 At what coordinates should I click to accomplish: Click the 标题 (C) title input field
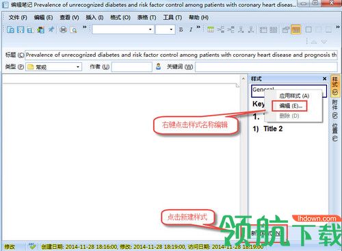click(x=181, y=55)
